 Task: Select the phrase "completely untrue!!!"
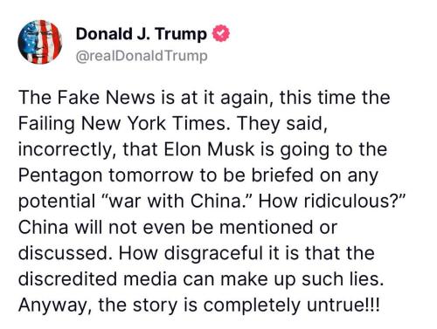pyautogui.click(x=292, y=305)
